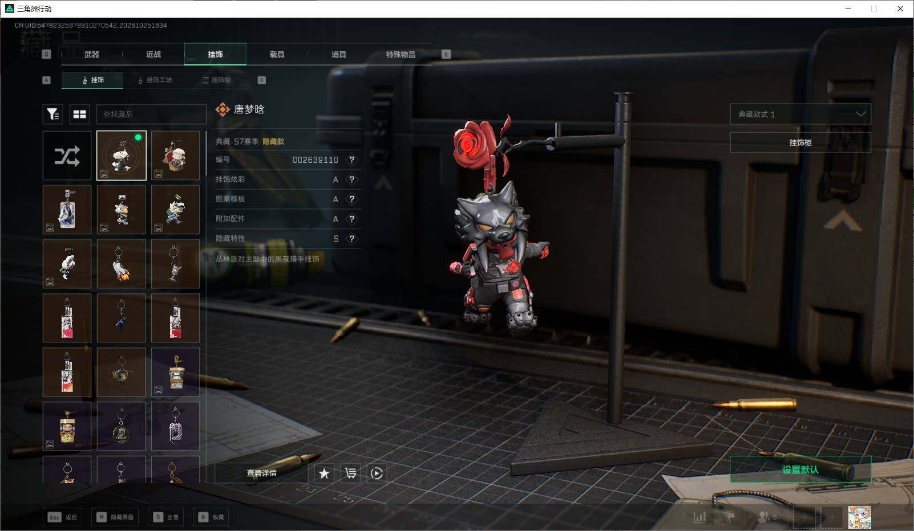Click the green 设置默认 button
The width and height of the screenshot is (914, 531).
[800, 469]
